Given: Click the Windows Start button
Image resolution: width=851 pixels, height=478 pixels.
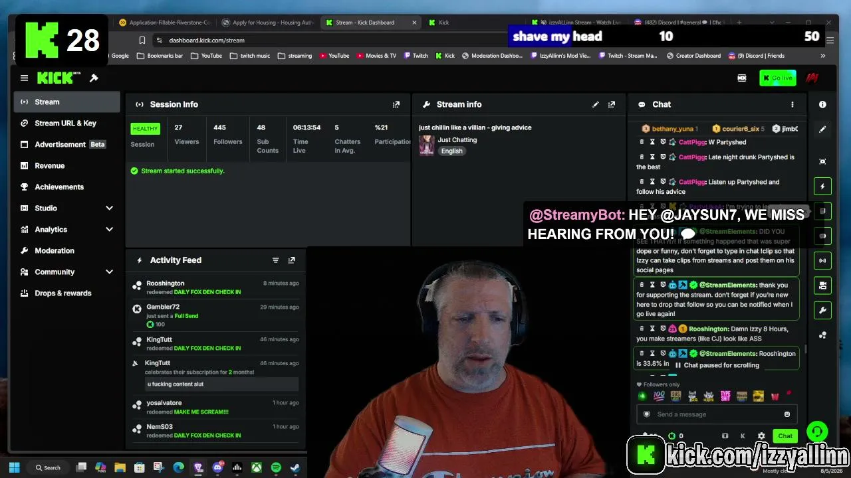Looking at the screenshot, I should click(14, 468).
